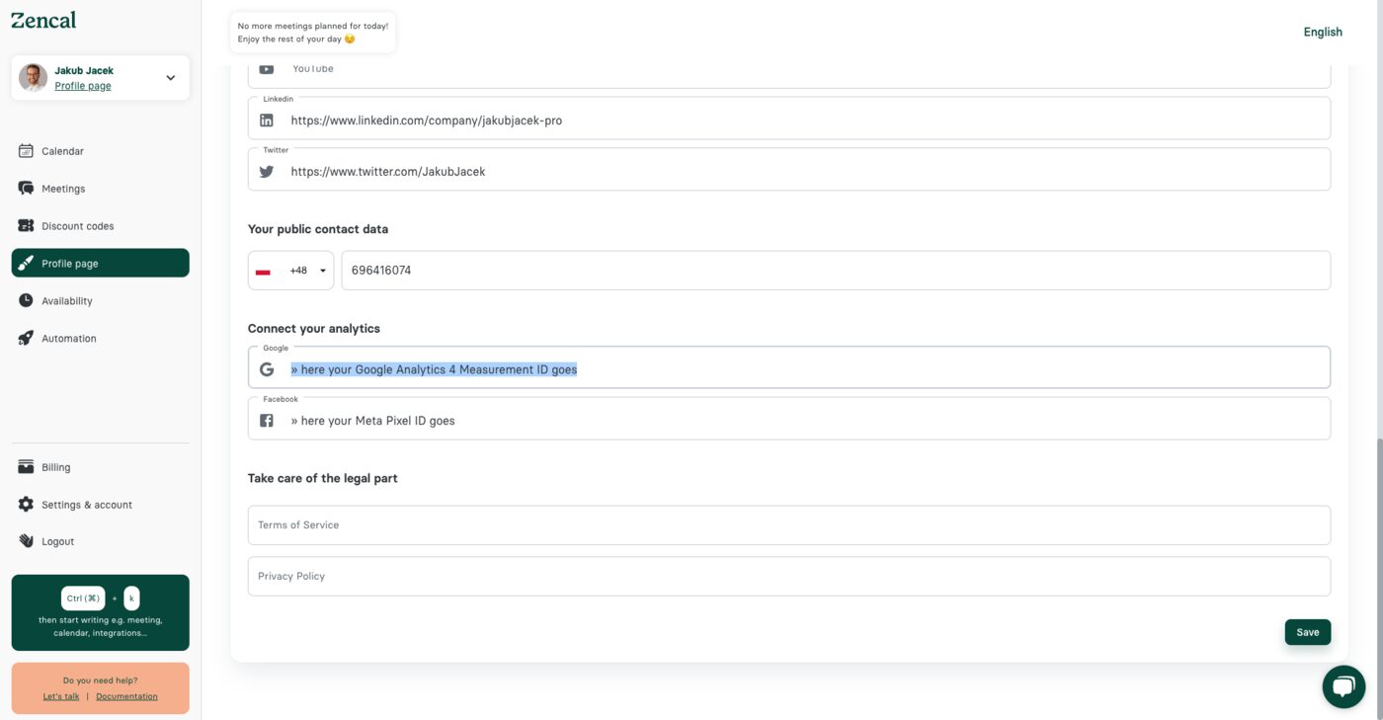This screenshot has width=1383, height=720.
Task: Select Discount codes in sidebar
Action: pyautogui.click(x=76, y=226)
